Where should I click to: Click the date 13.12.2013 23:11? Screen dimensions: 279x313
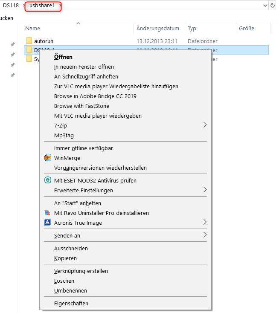(157, 41)
